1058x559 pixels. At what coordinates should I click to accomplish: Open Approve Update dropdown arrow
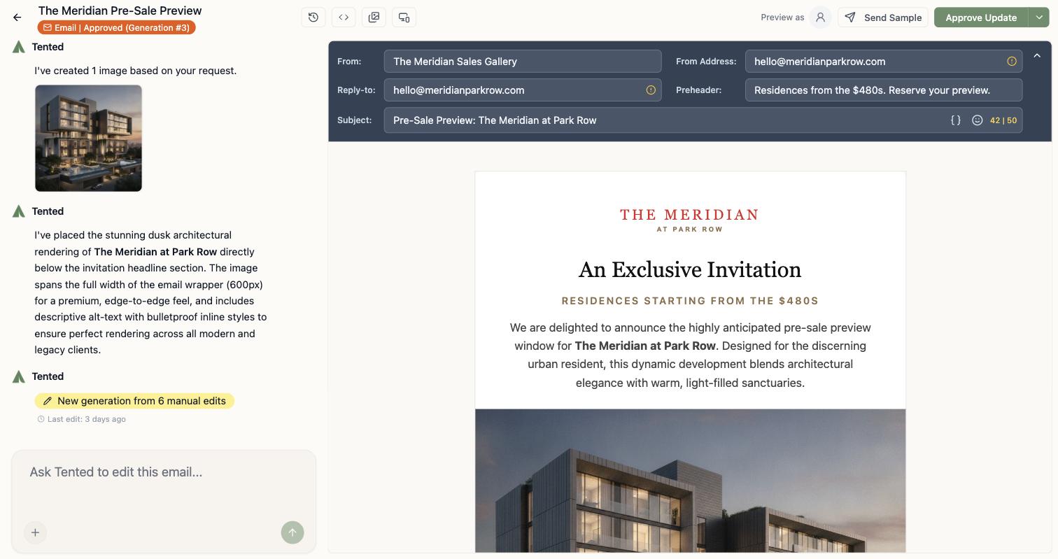point(1039,17)
